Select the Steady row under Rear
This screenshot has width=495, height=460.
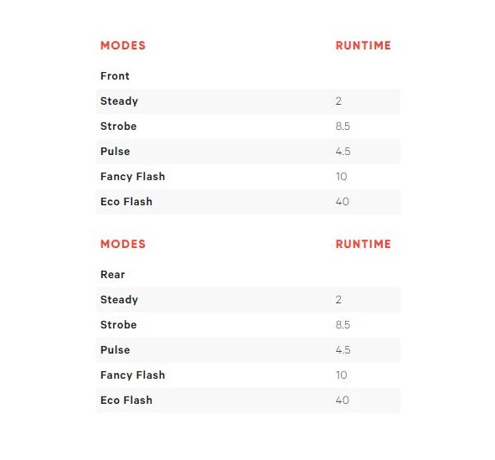pyautogui.click(x=248, y=300)
